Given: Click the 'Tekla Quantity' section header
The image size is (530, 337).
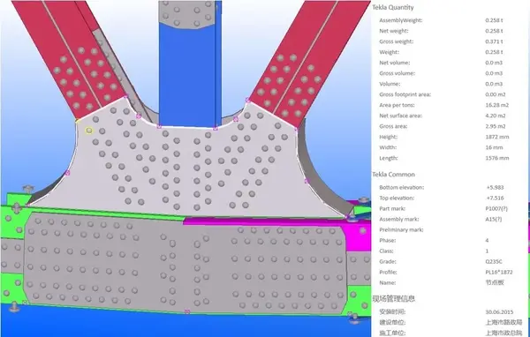Looking at the screenshot, I should [393, 7].
